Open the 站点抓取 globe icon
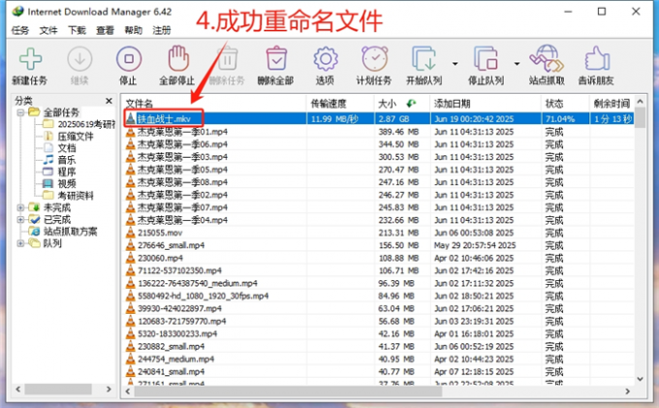The image size is (659, 408). [x=547, y=59]
